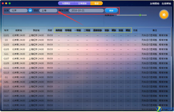Select the G101 train row
This screenshot has width=174, height=112.
86,35
